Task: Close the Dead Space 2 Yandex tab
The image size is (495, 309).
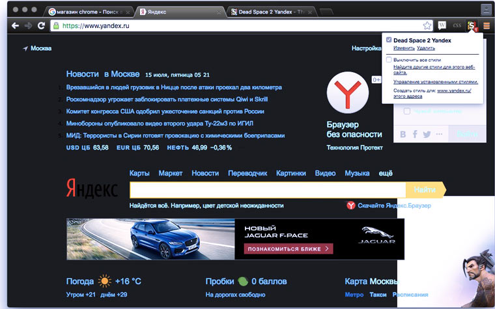Action: 310,12
